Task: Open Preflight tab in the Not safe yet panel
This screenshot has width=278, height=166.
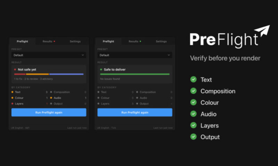Action: [22, 41]
